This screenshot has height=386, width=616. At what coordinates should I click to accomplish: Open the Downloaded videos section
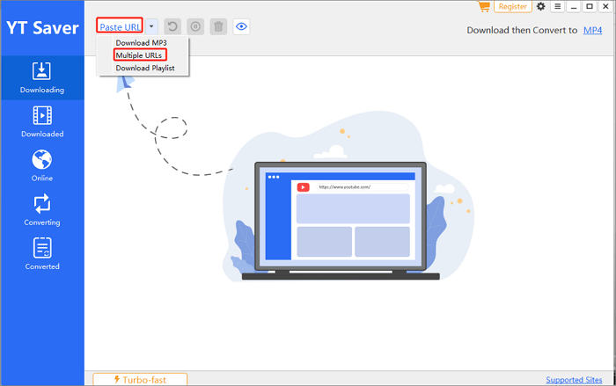[x=42, y=121]
